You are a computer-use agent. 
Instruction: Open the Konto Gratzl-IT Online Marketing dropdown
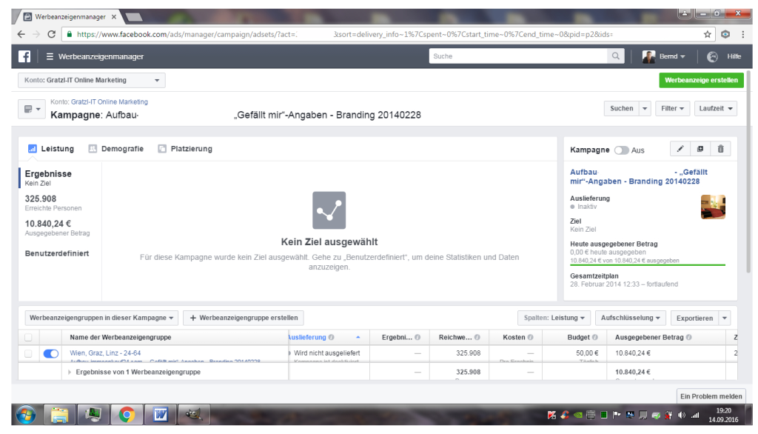tap(91, 80)
